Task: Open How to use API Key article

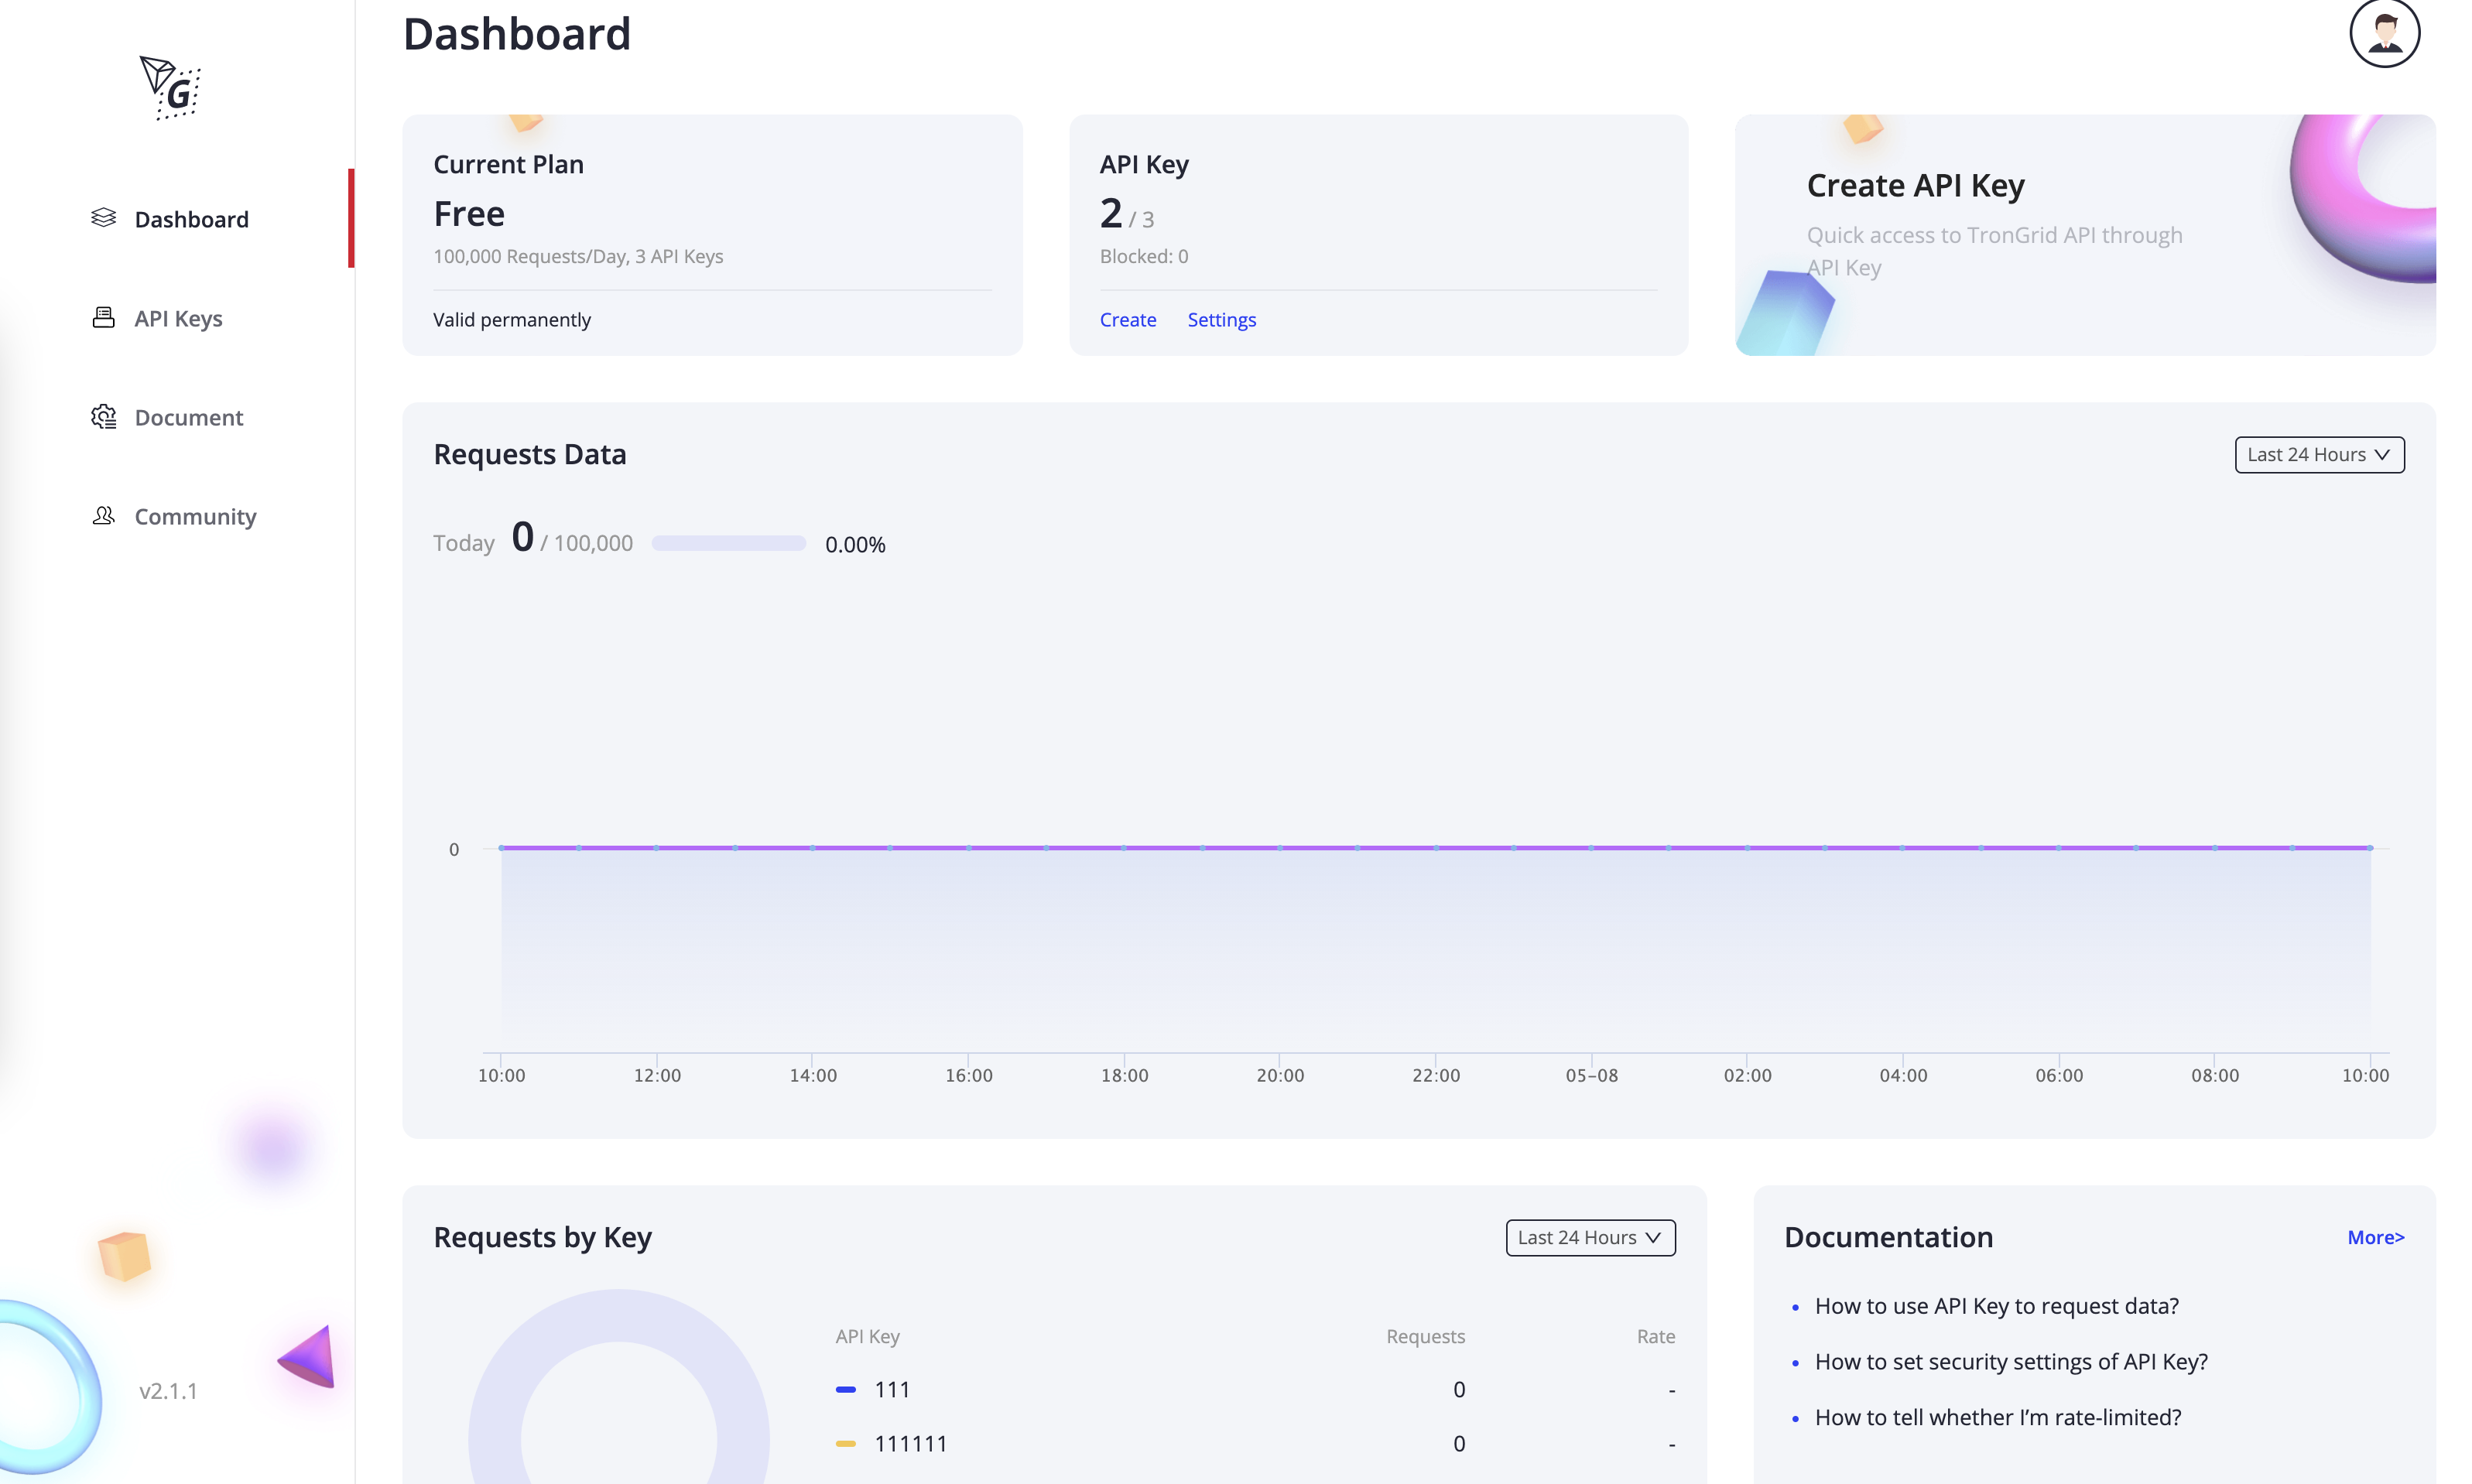Action: pos(1996,1306)
